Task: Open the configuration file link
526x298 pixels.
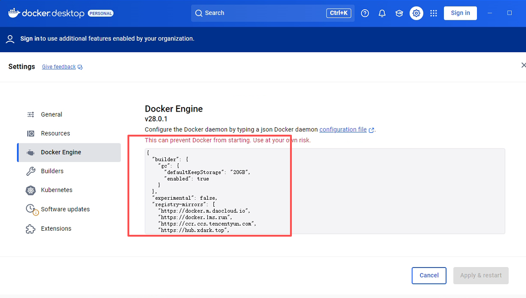Action: click(343, 129)
